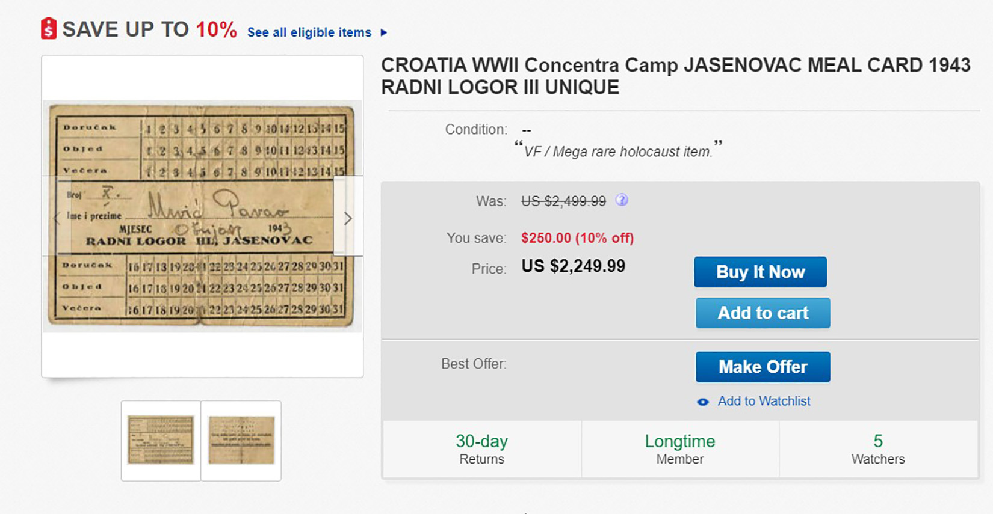Click the Add to Watchlist link
993x514 pixels.
point(764,401)
